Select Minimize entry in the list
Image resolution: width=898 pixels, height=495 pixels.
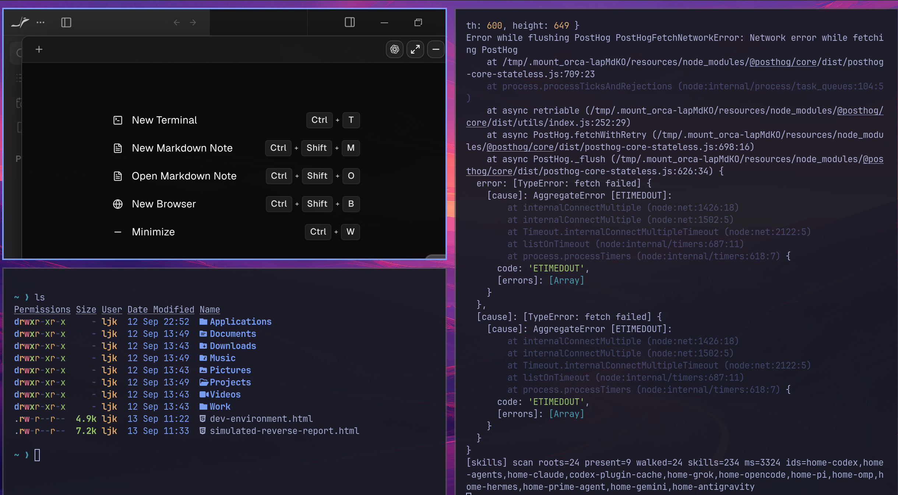[x=236, y=232]
